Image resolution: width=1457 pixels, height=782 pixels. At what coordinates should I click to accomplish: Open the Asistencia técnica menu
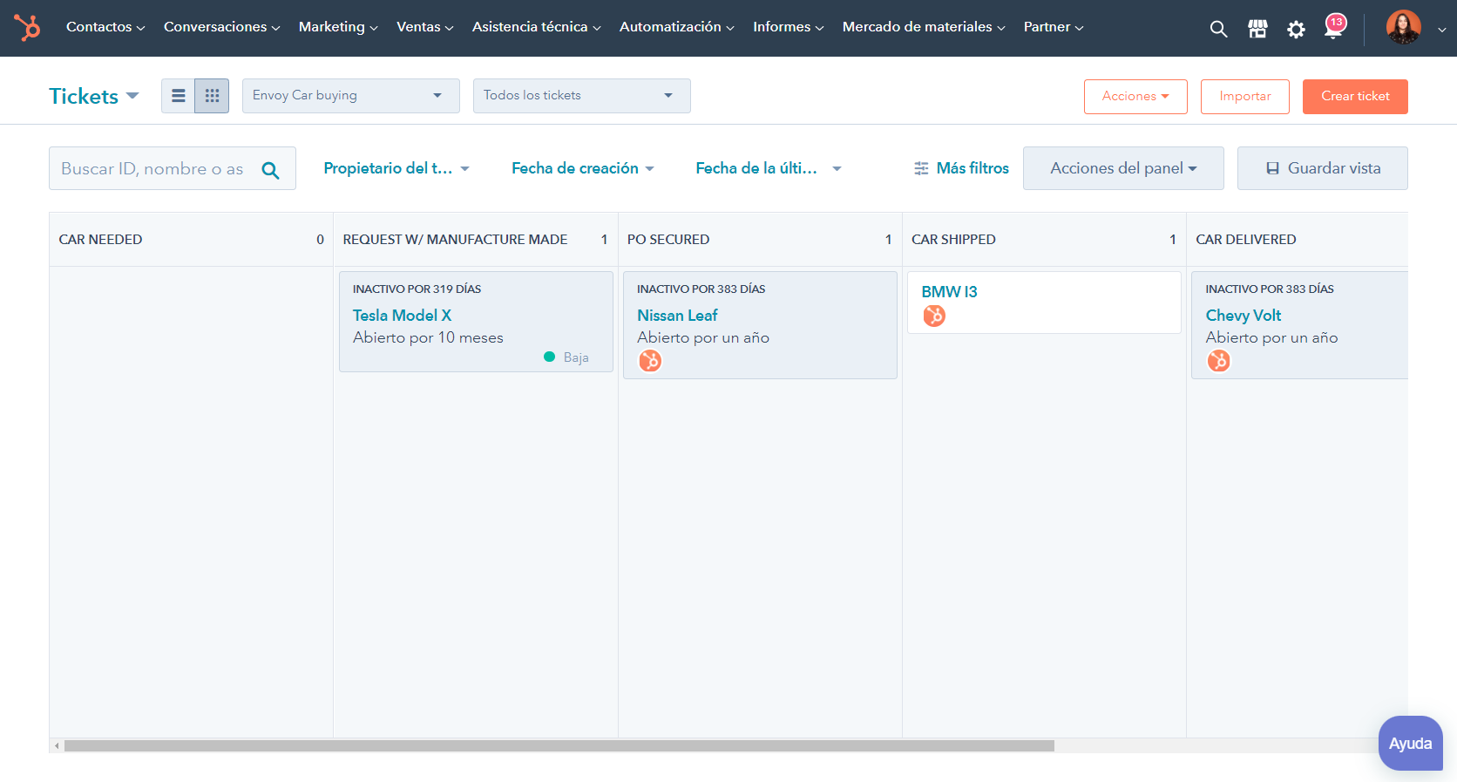[x=537, y=27]
